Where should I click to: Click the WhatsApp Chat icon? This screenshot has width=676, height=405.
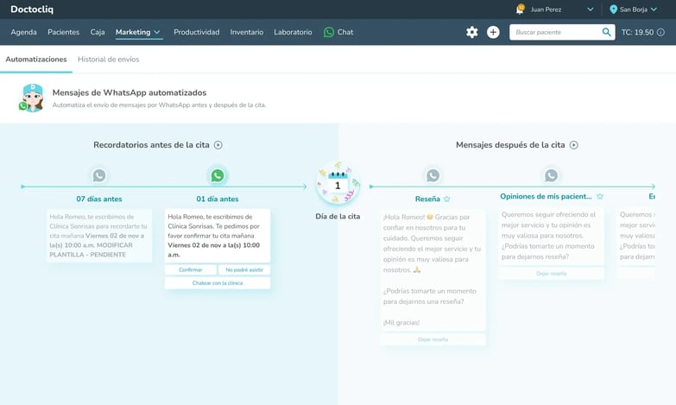click(x=329, y=32)
